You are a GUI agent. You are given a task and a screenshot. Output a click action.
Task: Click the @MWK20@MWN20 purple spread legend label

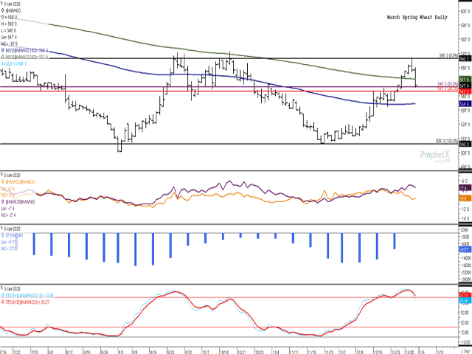pos(20,201)
